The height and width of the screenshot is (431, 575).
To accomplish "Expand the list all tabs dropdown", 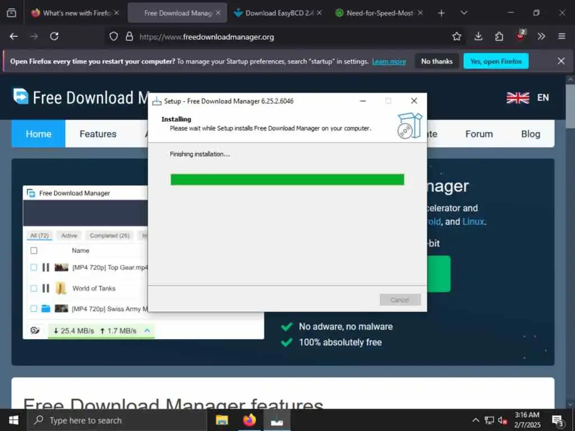I will 464,13.
